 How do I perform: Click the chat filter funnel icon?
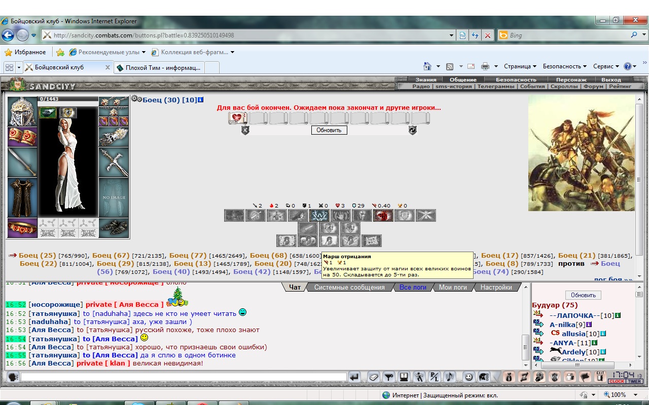click(388, 377)
